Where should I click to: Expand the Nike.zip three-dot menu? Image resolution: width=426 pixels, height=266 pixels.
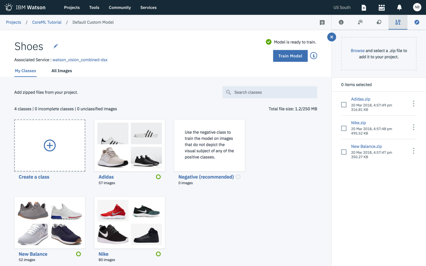coord(413,127)
